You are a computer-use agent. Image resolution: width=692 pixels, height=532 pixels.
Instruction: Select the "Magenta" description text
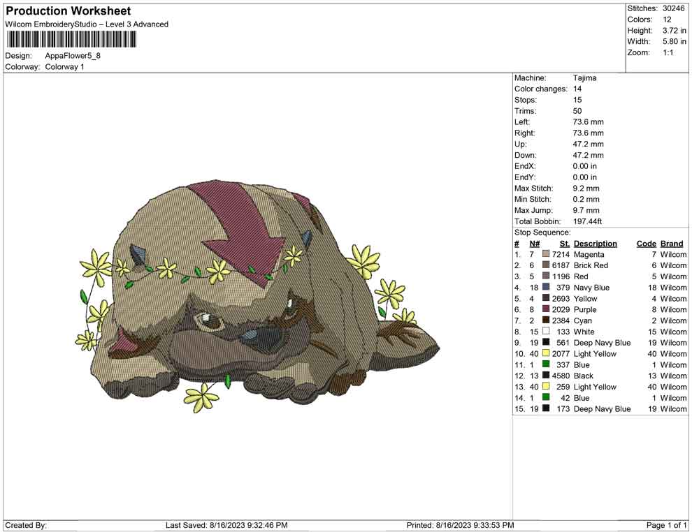point(589,254)
